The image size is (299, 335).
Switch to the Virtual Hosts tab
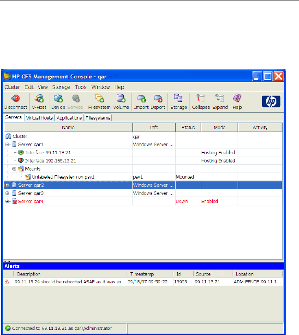[x=39, y=118]
